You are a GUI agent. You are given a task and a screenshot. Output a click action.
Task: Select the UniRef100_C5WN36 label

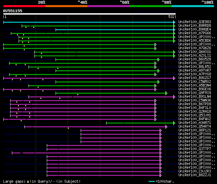[x=195, y=100]
